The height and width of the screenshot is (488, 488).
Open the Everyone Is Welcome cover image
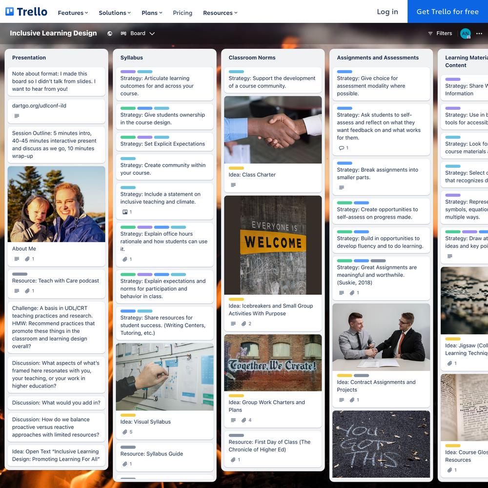pyautogui.click(x=273, y=245)
